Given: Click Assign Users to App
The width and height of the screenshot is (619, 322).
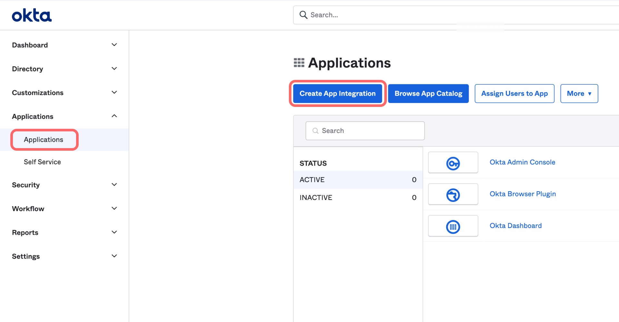Looking at the screenshot, I should point(514,93).
